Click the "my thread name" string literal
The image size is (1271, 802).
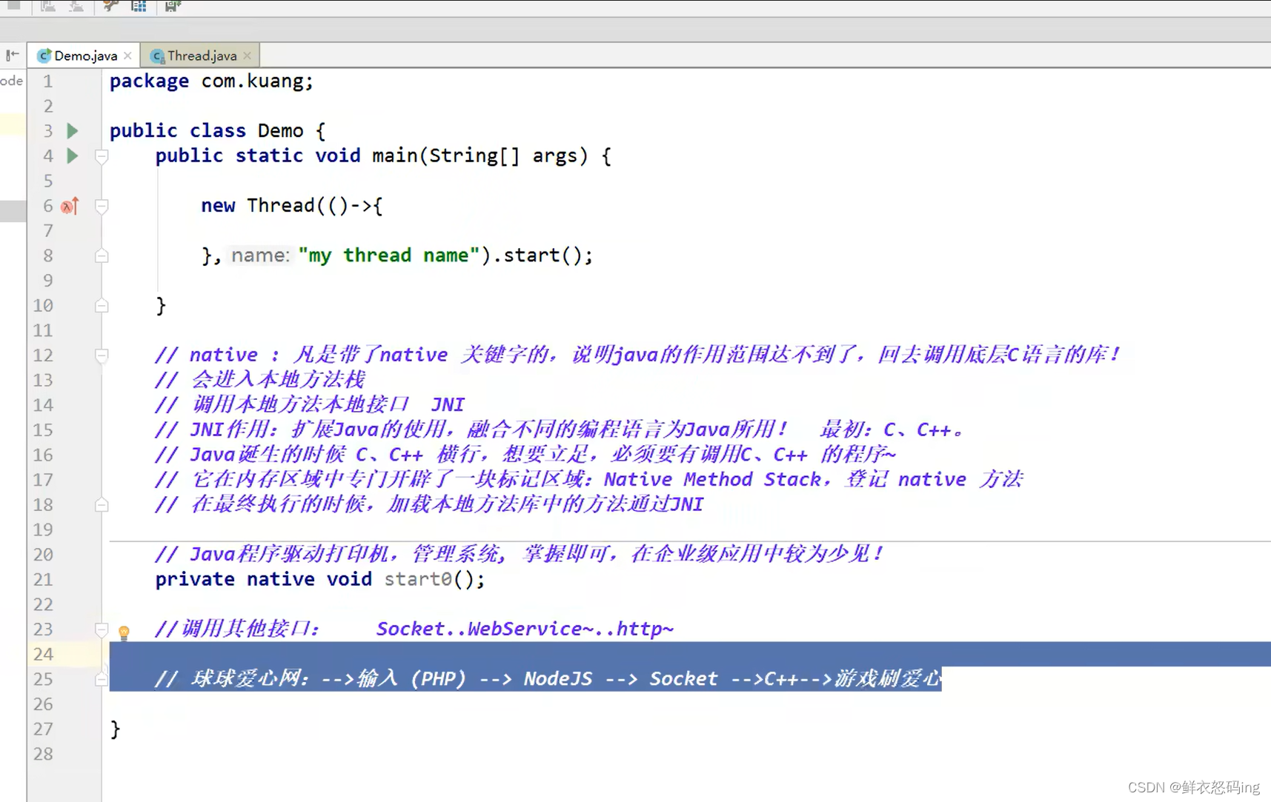coord(388,255)
